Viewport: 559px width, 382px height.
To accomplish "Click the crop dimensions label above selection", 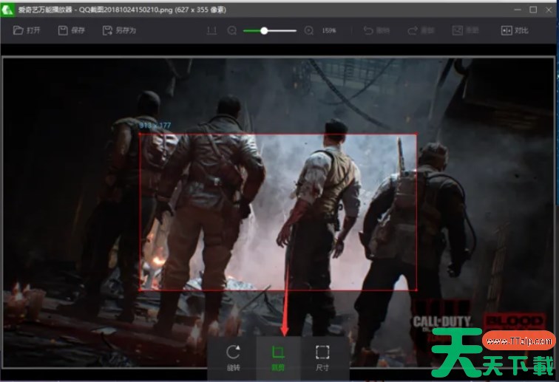I will [155, 126].
